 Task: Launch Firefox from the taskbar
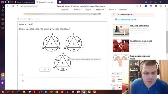[x=73, y=92]
